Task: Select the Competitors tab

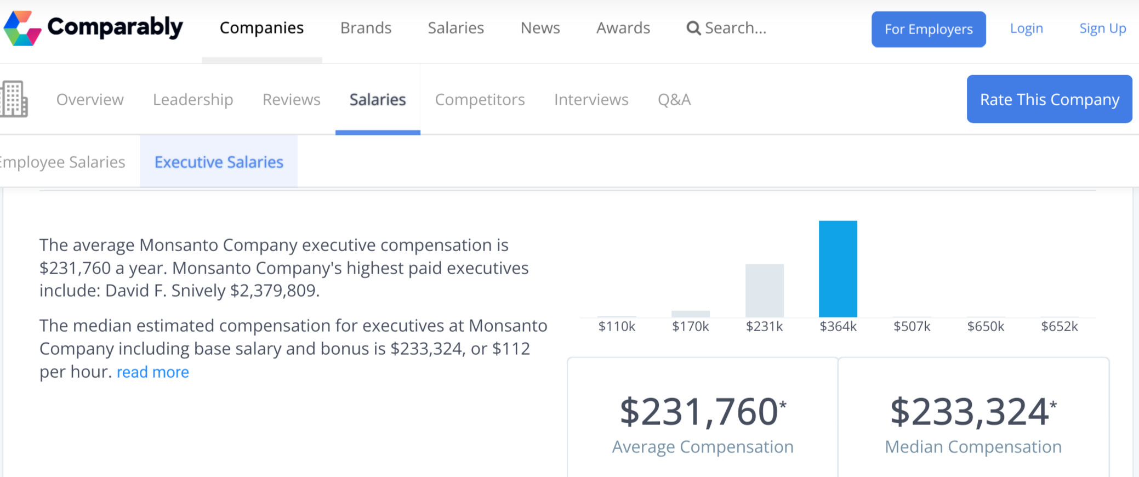Action: click(480, 100)
